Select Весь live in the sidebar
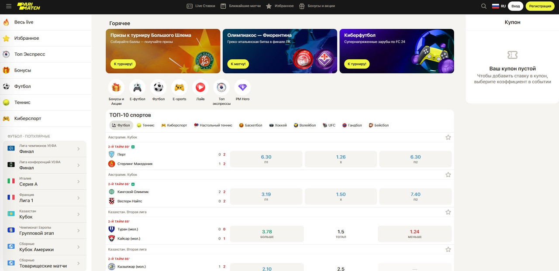559x271 pixels. (46, 22)
